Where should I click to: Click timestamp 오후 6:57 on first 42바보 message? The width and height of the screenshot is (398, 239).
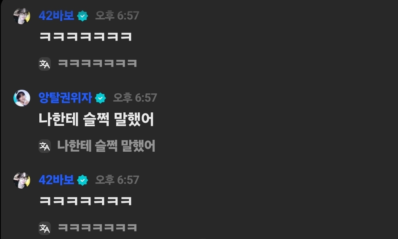click(x=117, y=15)
